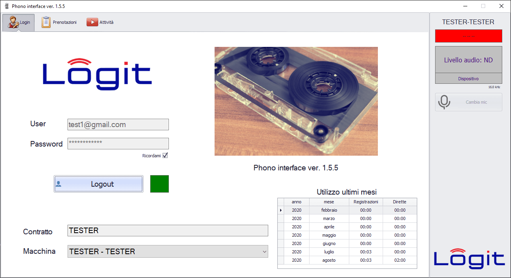
Task: Click the Password field
Action: pyautogui.click(x=118, y=143)
